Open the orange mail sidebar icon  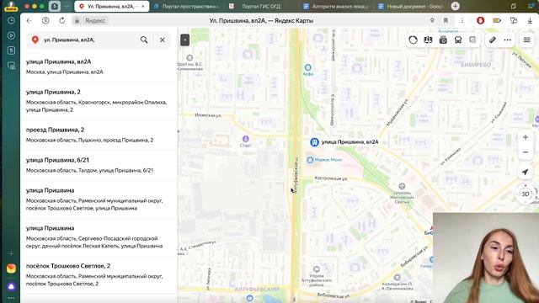tap(11, 268)
